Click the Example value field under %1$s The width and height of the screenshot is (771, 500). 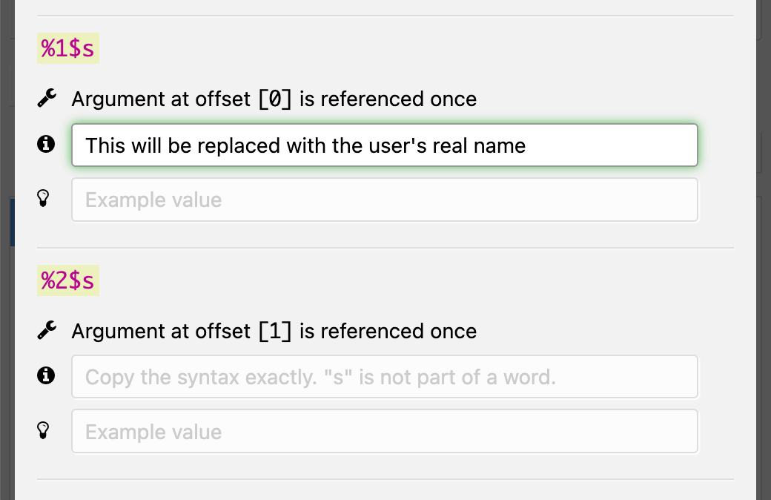click(x=384, y=200)
